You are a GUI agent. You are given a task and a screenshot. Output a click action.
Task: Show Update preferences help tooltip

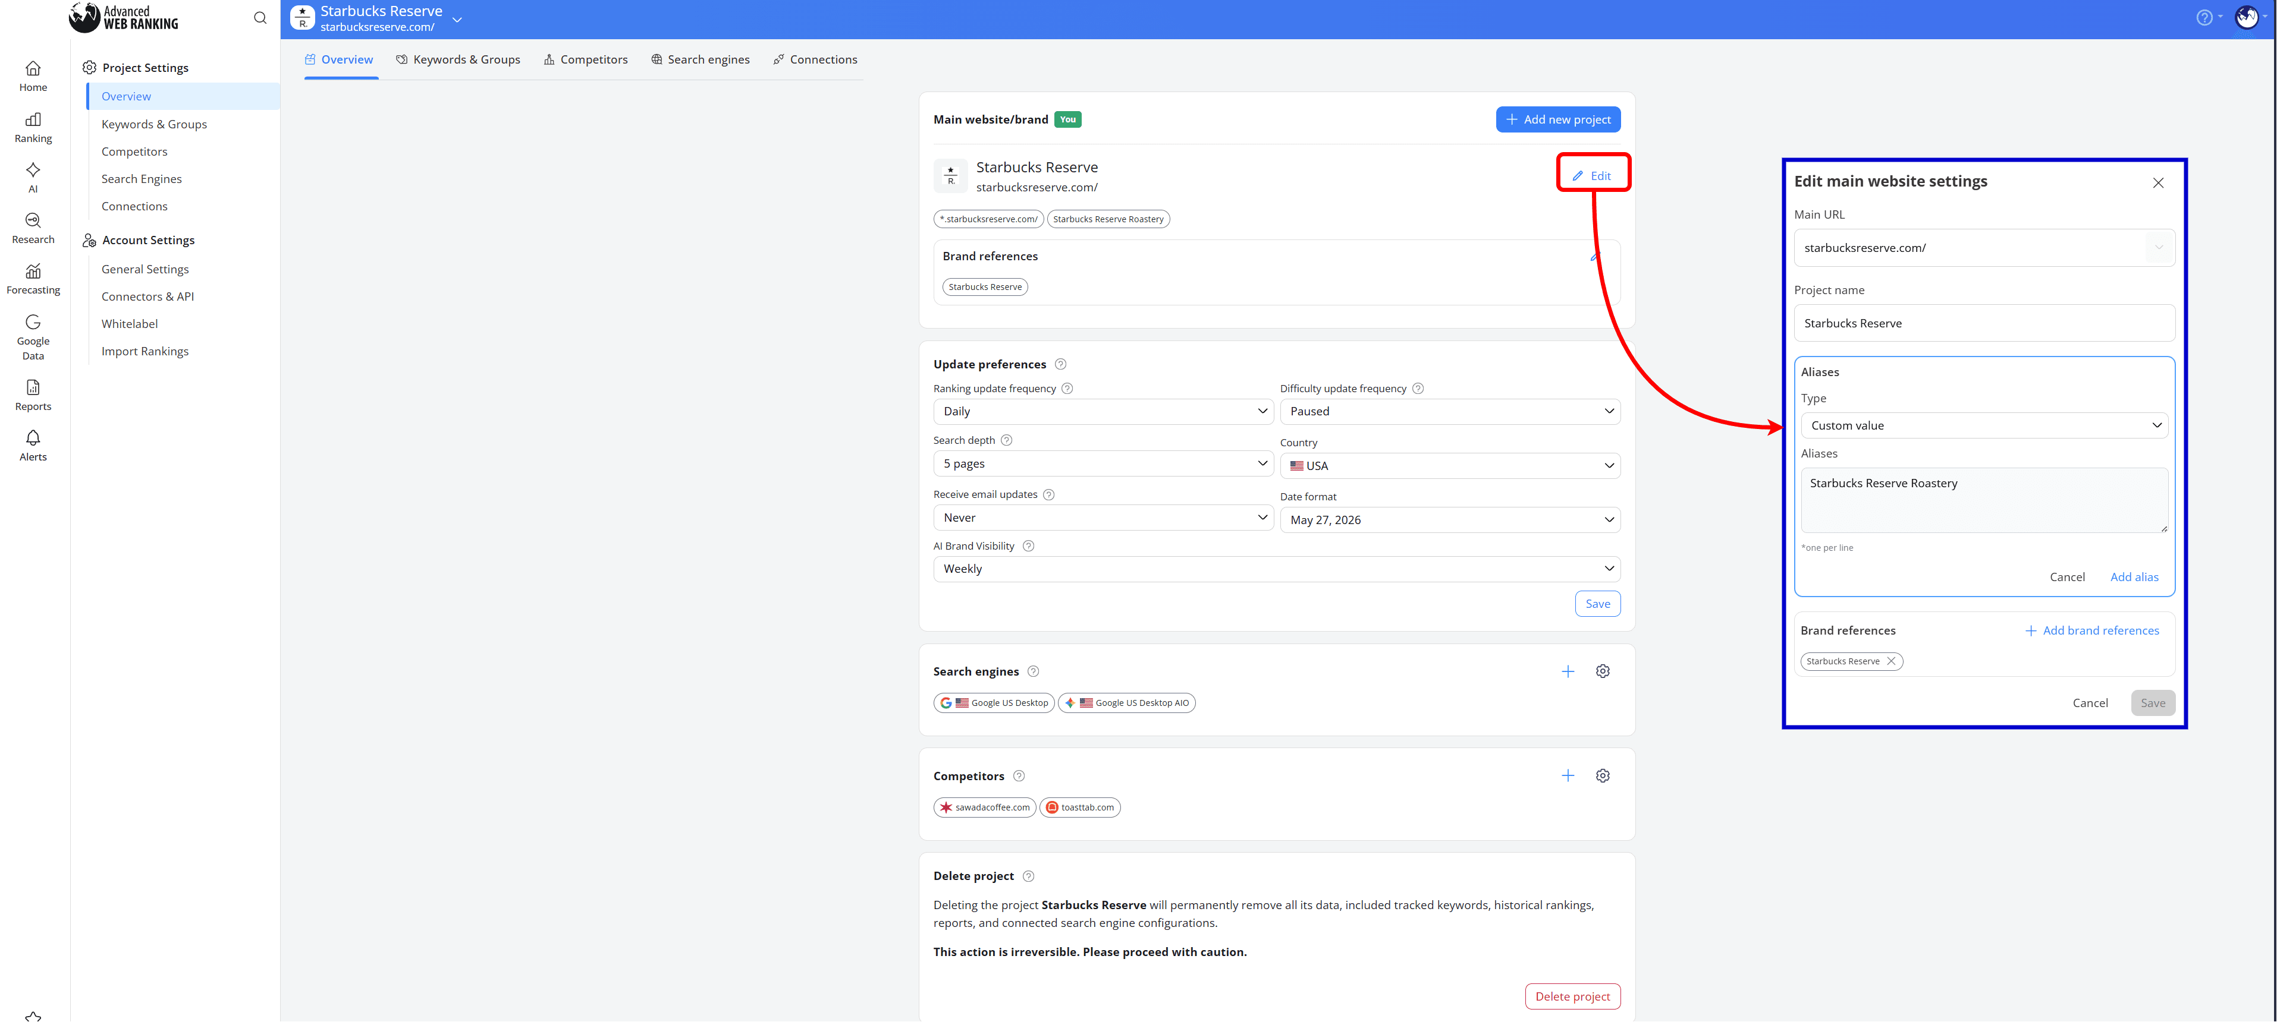[x=1061, y=364]
